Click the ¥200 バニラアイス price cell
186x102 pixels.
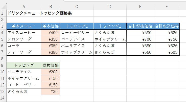coord(51,72)
